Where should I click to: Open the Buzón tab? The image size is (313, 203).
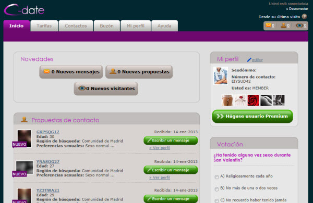[107, 26]
